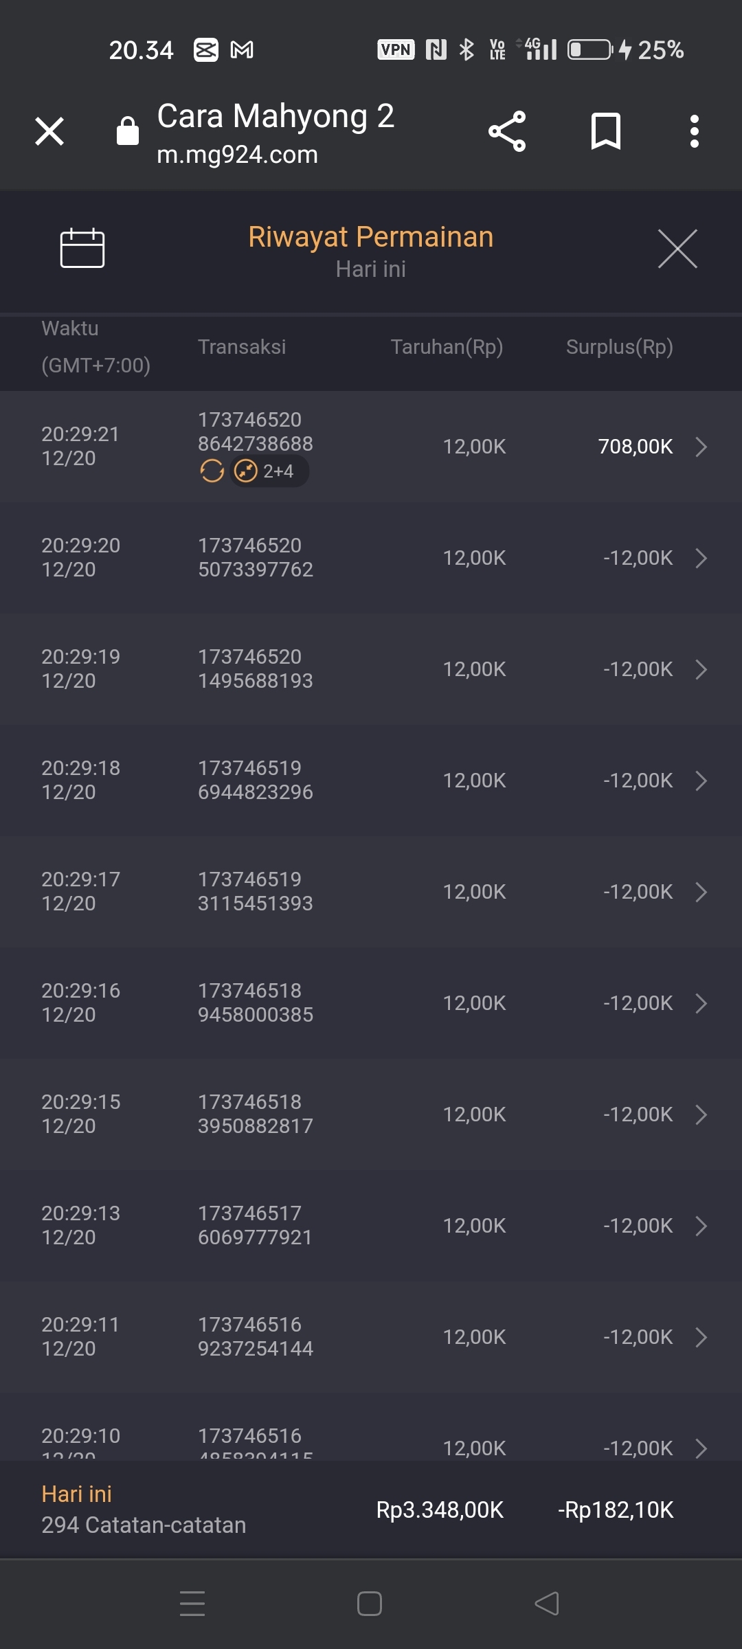
Task: Open the browser three-dot menu
Action: click(695, 131)
